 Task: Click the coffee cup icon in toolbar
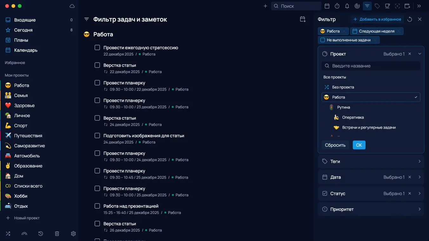[387, 6]
